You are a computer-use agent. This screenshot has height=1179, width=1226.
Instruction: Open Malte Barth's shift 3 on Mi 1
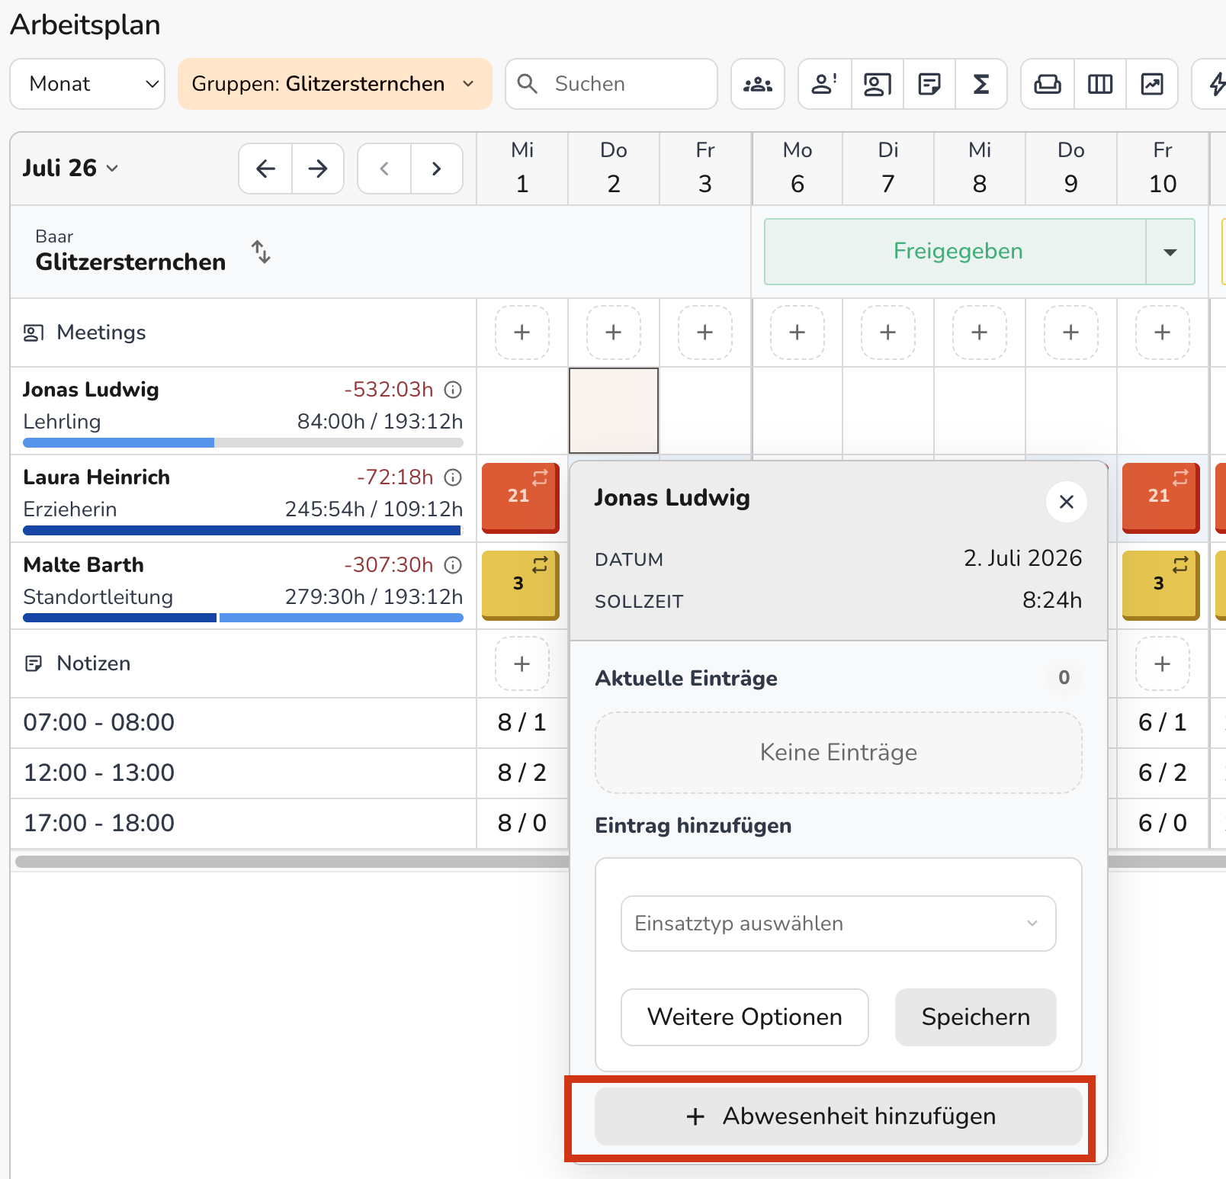tap(521, 586)
